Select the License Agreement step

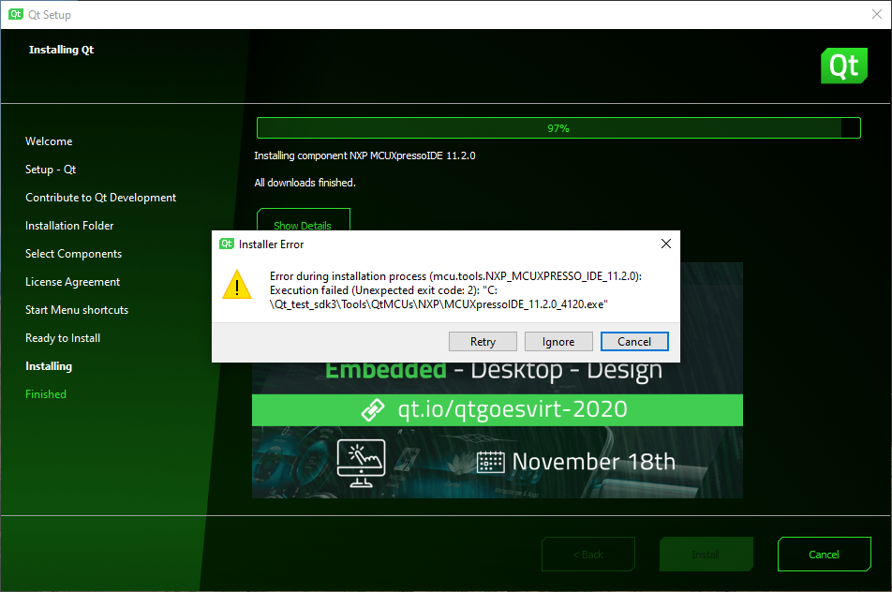pyautogui.click(x=73, y=282)
